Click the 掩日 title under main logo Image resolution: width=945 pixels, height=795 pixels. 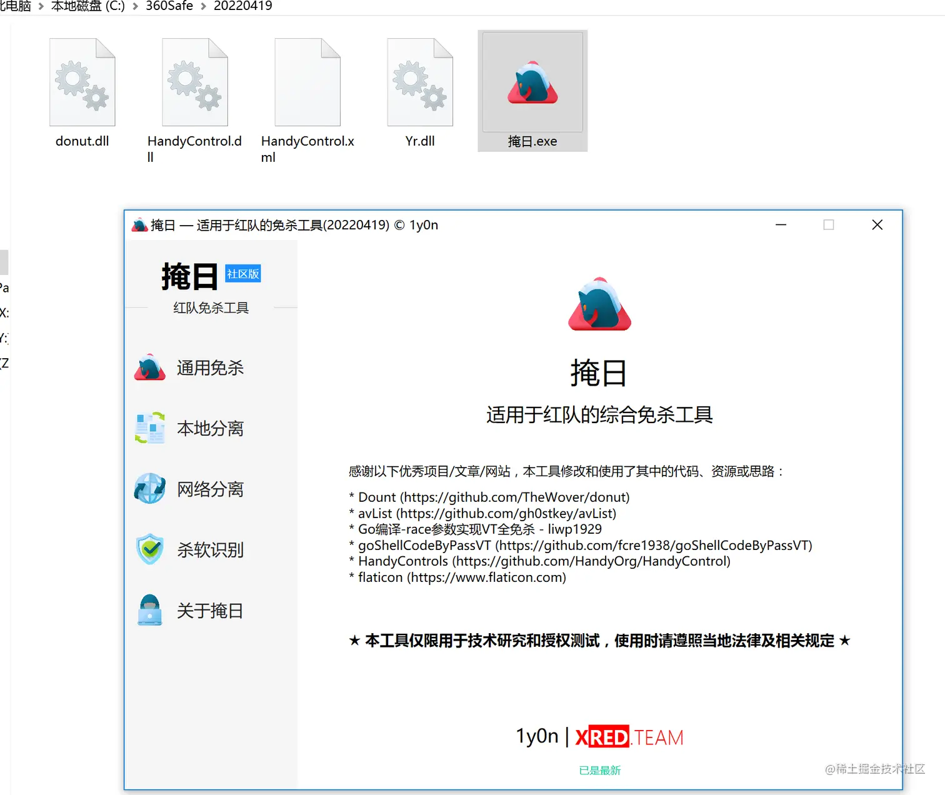(599, 373)
